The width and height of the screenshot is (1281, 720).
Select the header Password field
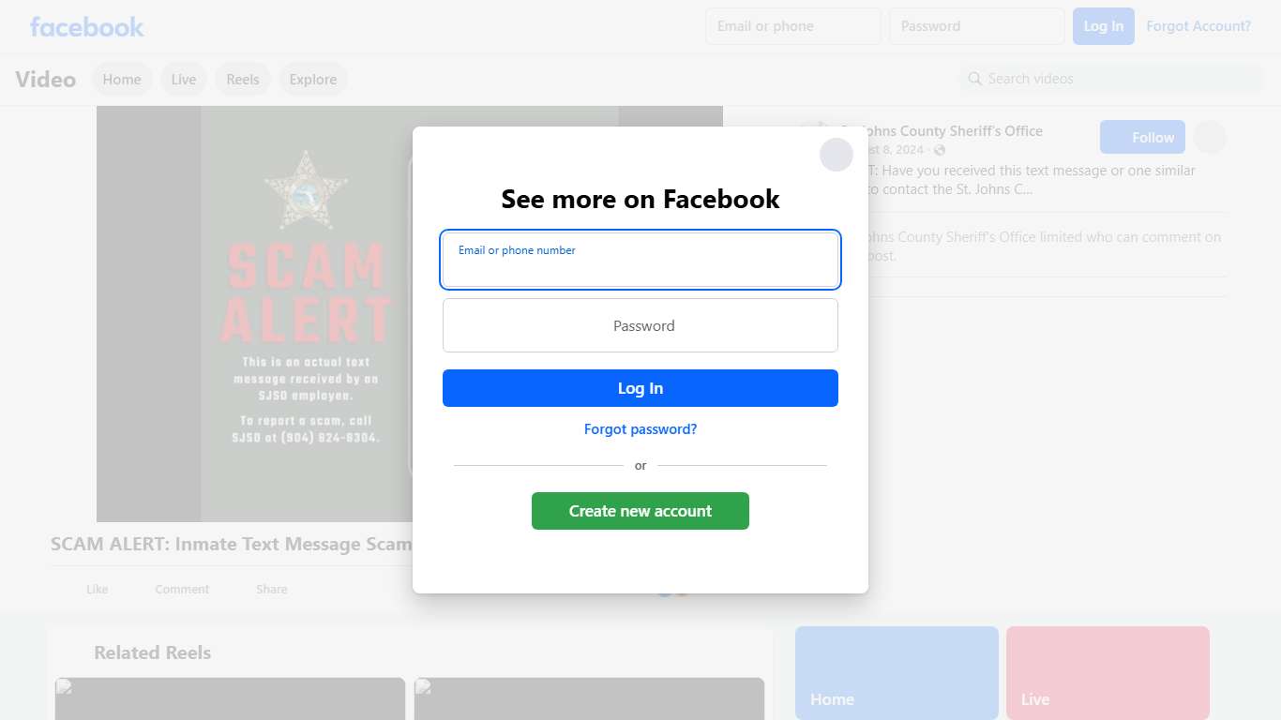tap(977, 26)
